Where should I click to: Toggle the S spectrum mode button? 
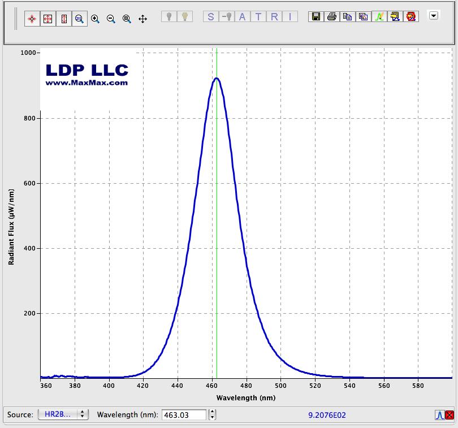[x=211, y=16]
